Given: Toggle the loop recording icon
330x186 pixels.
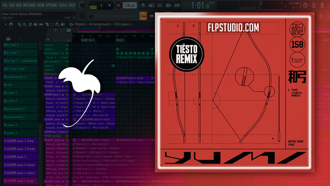Looking at the screenshot, I should (177, 5).
